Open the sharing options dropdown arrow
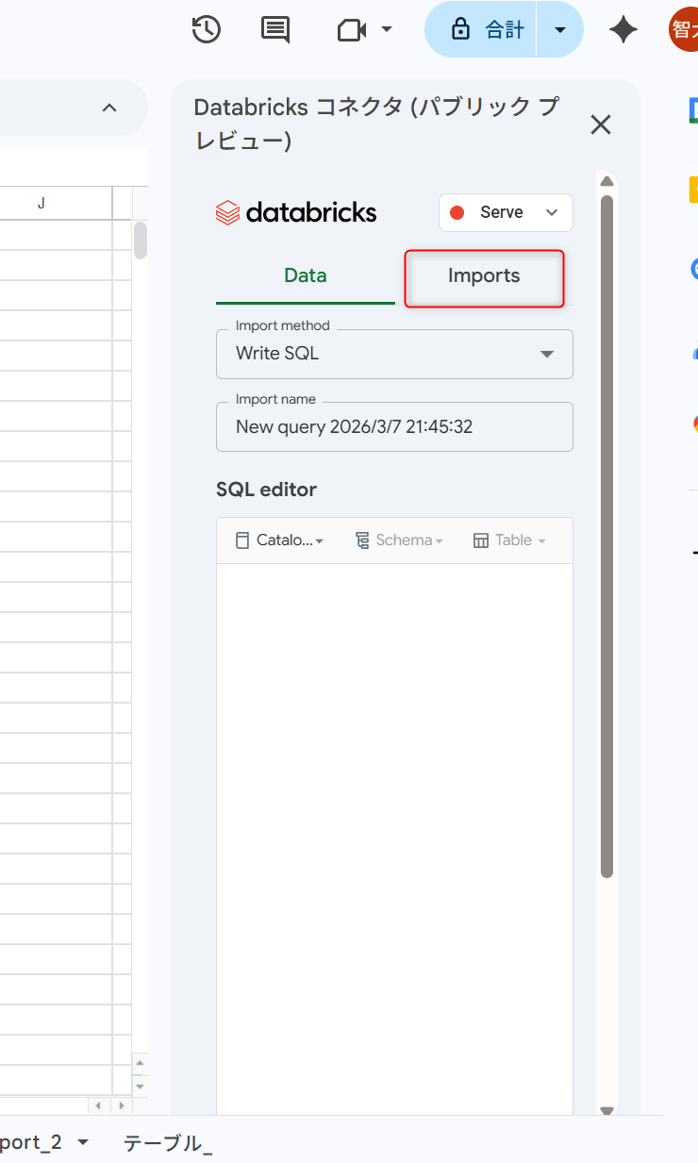698x1163 pixels. 560,30
